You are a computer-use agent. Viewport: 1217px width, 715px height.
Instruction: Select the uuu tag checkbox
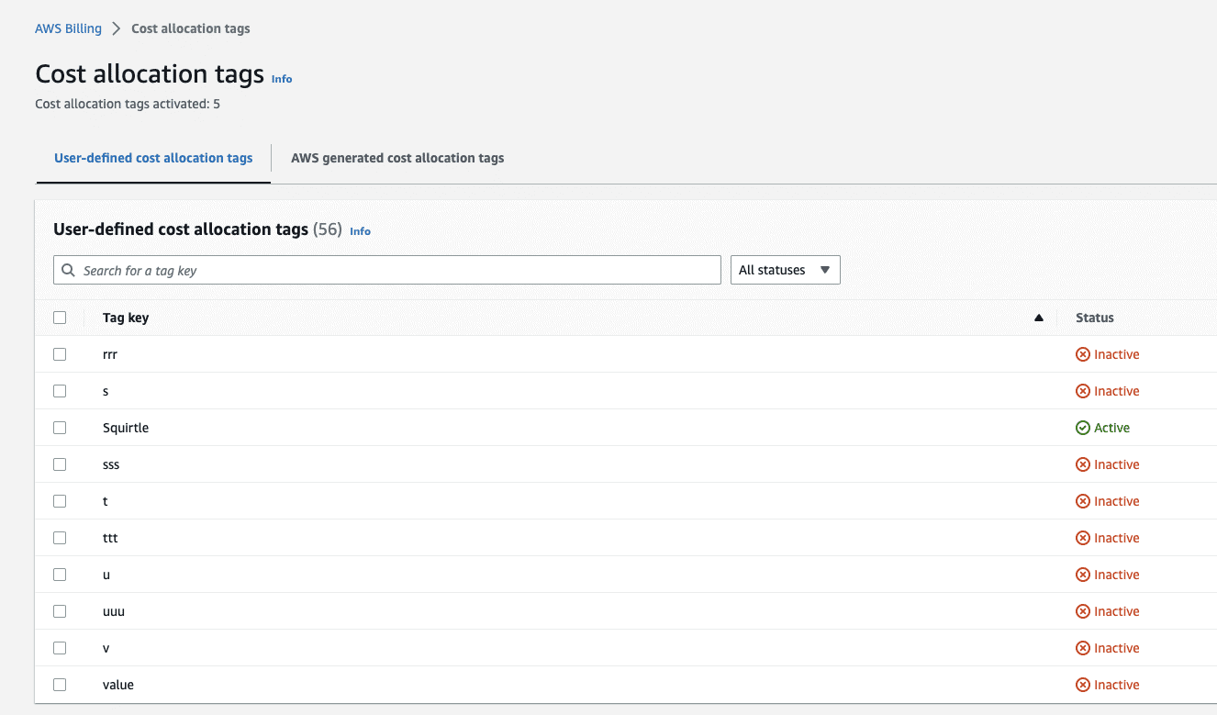click(x=60, y=611)
